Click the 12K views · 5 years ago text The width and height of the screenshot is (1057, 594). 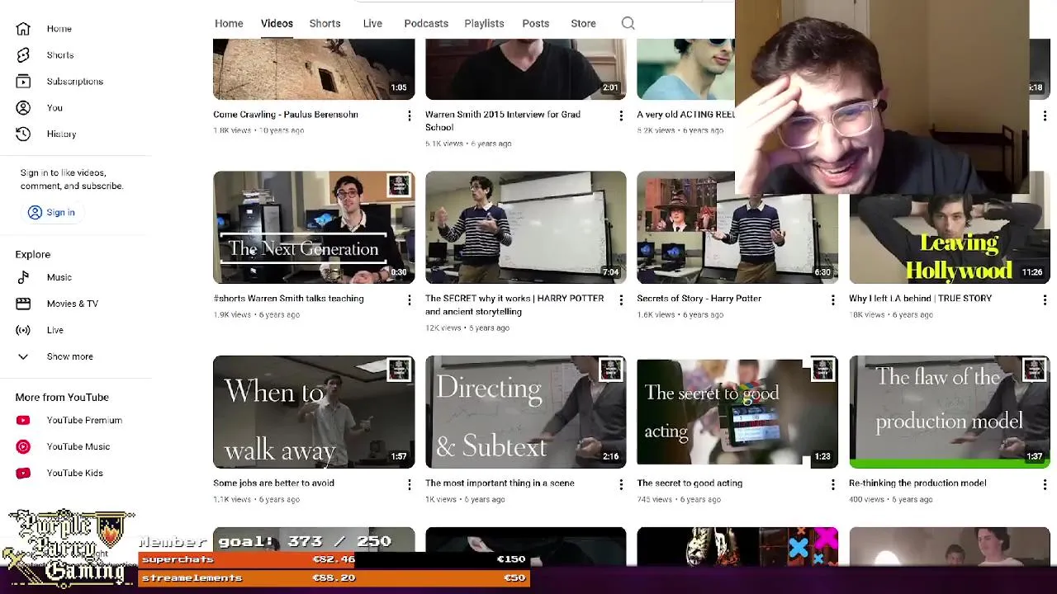(467, 328)
